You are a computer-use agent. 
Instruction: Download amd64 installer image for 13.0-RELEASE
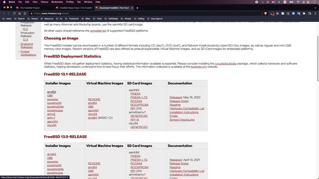51,154
